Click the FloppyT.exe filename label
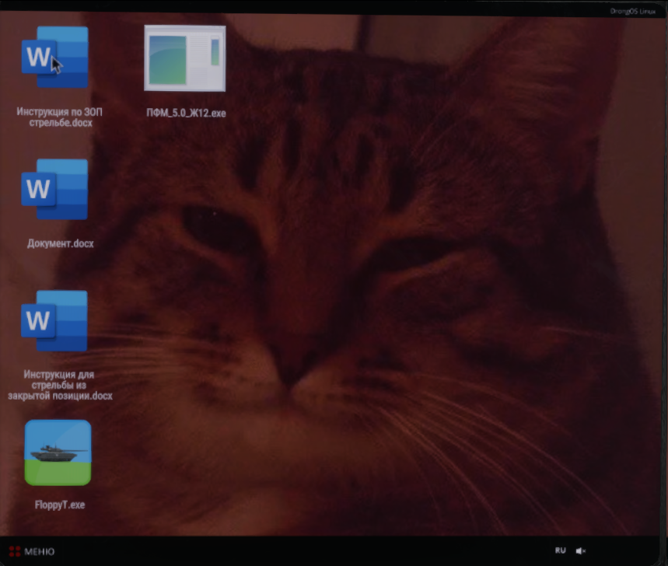 [x=60, y=505]
